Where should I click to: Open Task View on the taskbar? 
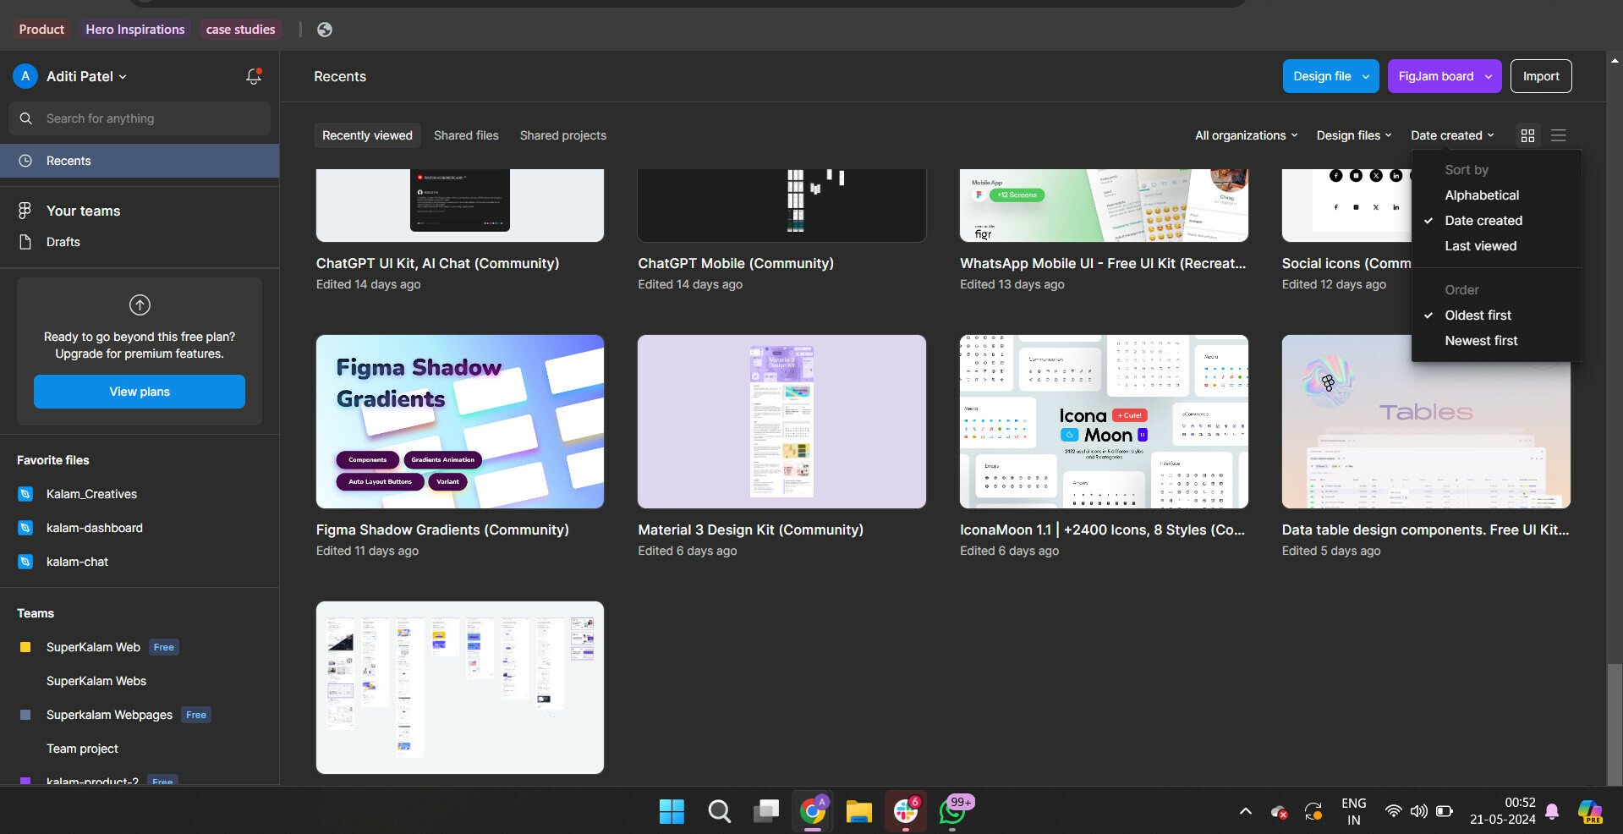pos(766,811)
